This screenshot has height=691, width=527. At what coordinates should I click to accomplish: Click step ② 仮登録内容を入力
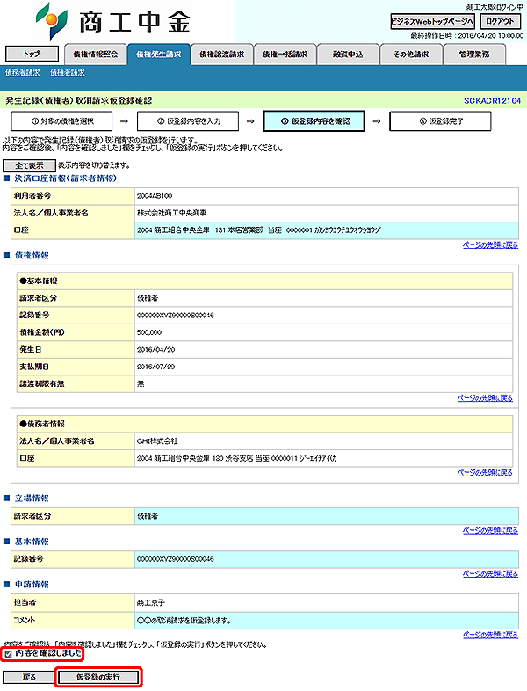click(x=188, y=121)
